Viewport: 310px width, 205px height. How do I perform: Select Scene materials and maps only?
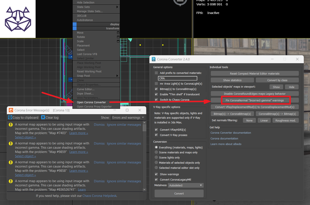156,152
